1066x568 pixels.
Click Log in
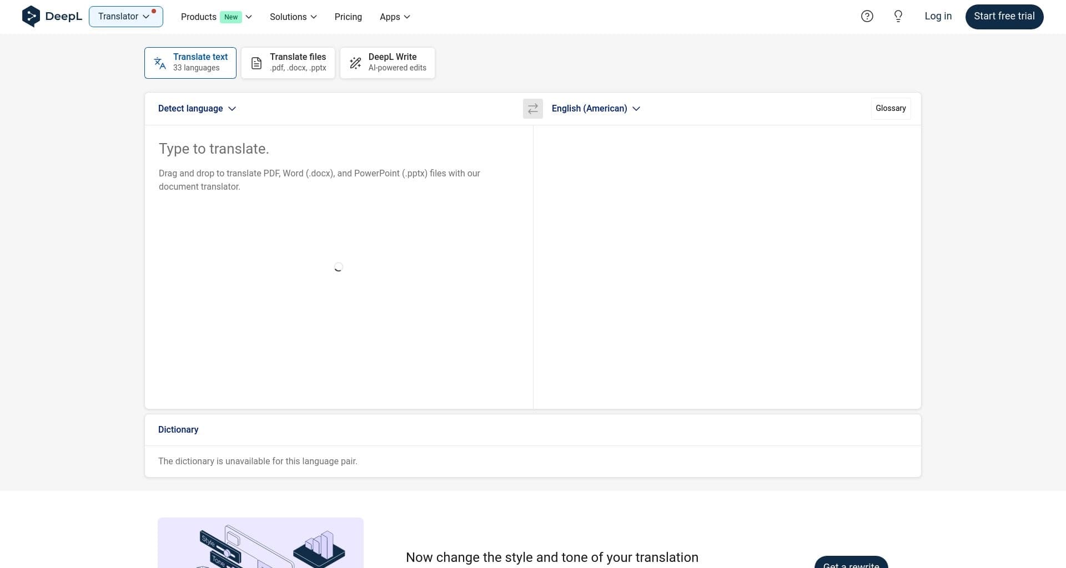coord(938,16)
